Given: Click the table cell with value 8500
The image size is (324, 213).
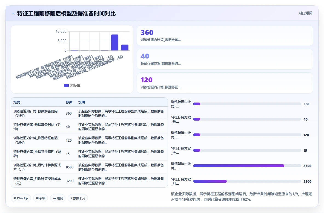Looking at the screenshot, I should [x=70, y=167].
